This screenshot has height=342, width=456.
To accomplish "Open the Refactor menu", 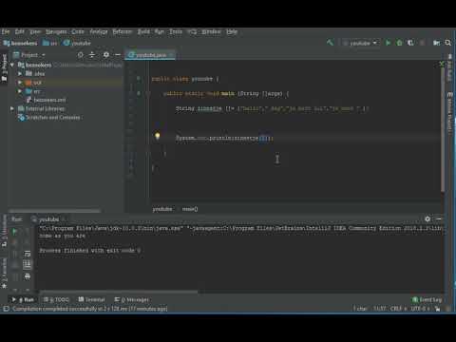I will (x=123, y=31).
